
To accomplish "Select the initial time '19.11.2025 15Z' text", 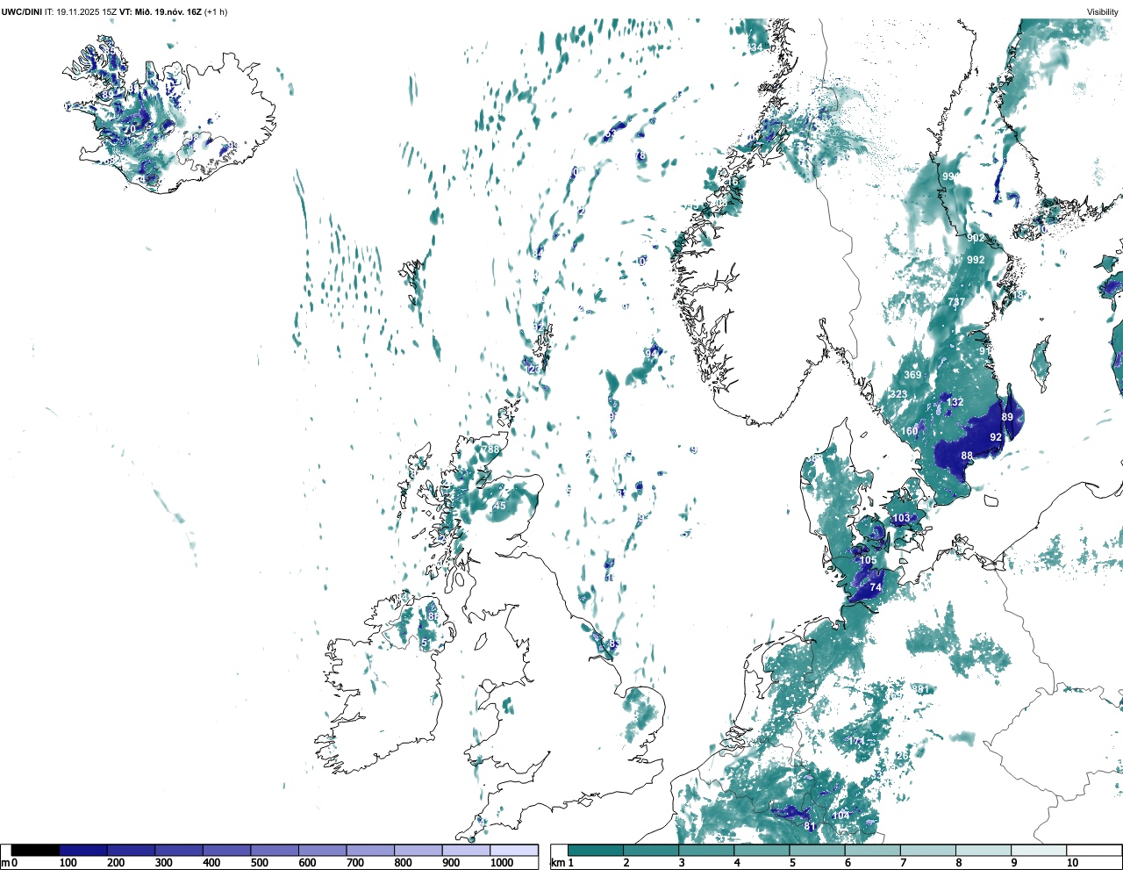I will point(86,11).
